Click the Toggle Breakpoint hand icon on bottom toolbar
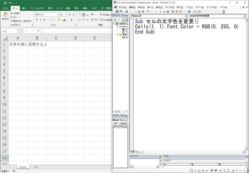Image resolution: width=249 pixels, height=173 pixels. click(x=220, y=171)
